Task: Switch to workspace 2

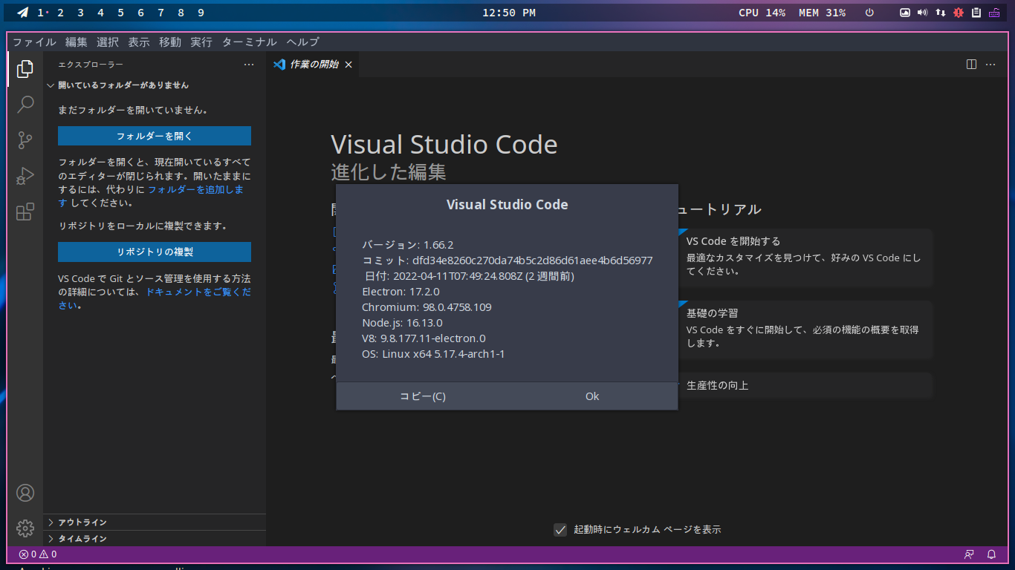Action: pos(60,13)
